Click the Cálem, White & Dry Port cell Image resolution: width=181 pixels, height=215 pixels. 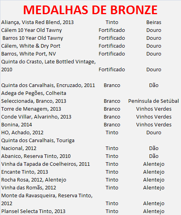point(31,46)
